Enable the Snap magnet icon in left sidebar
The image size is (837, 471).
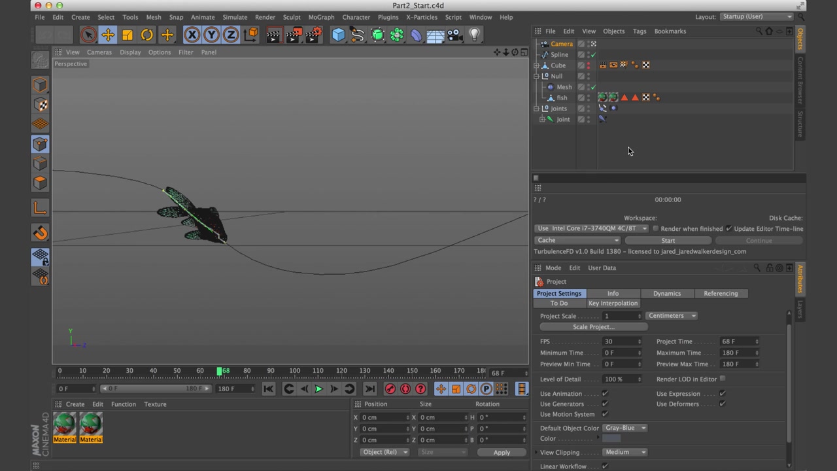pos(40,233)
